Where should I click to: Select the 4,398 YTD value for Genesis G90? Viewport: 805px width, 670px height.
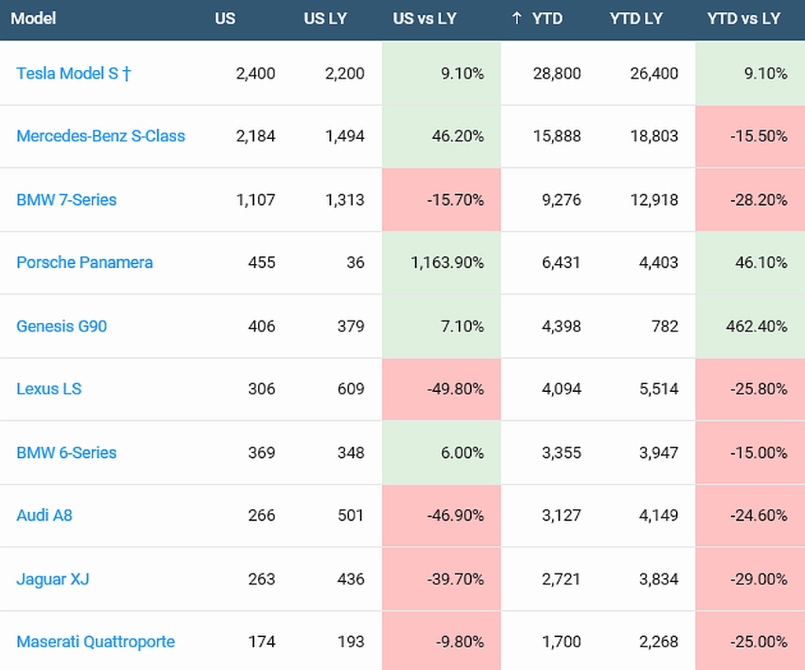click(561, 326)
